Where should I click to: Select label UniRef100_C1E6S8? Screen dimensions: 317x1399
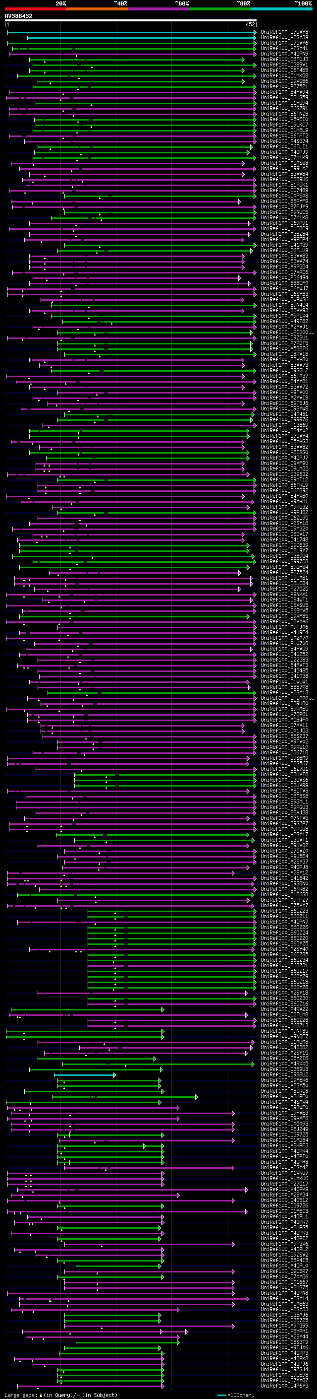pyautogui.click(x=284, y=894)
